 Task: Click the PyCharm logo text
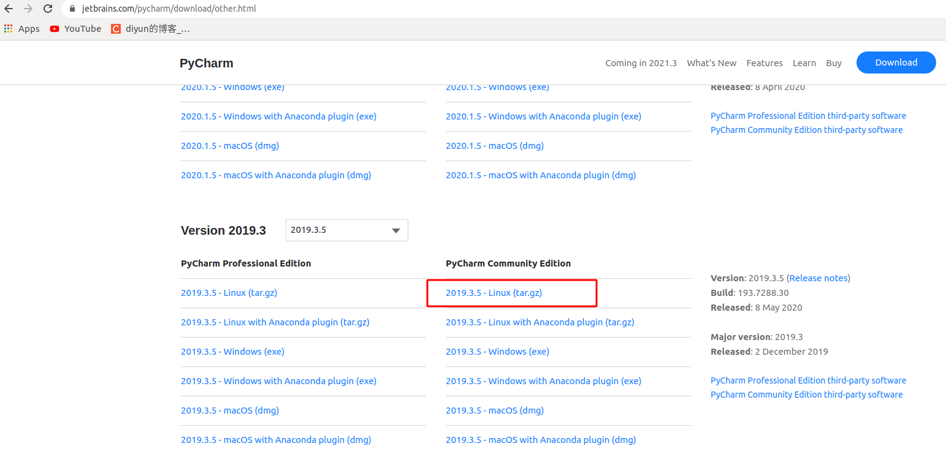click(x=207, y=63)
